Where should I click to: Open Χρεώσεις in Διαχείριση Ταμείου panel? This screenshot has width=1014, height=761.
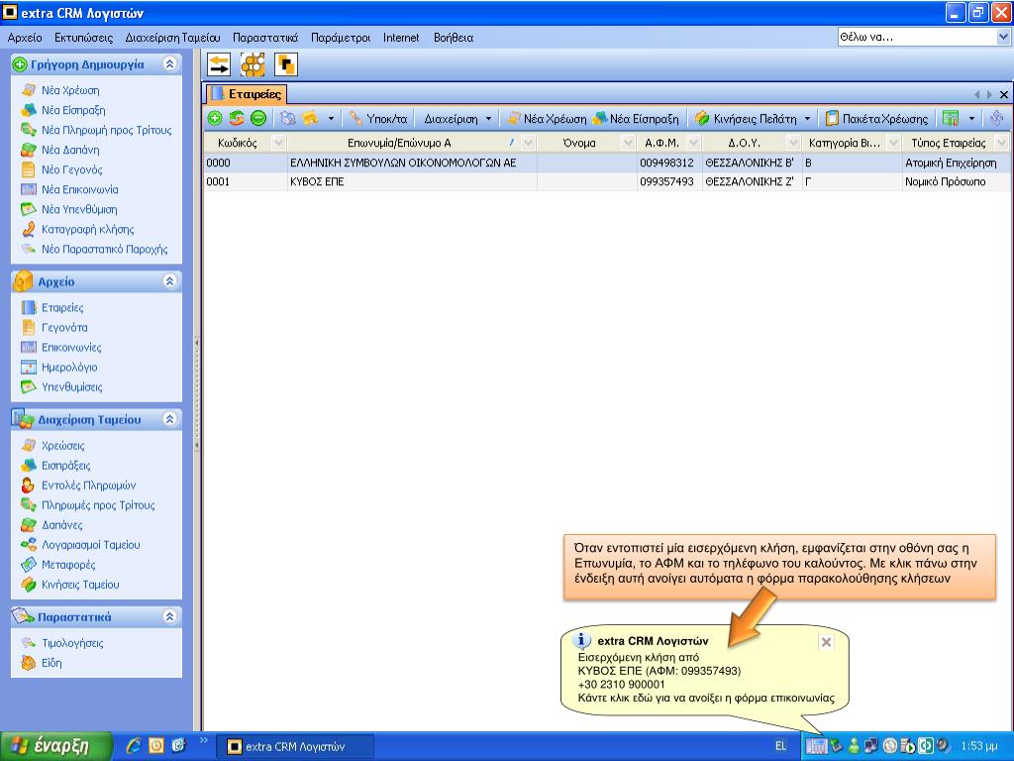click(62, 445)
